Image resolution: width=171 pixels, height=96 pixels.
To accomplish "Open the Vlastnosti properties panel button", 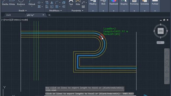I will point(114,3).
